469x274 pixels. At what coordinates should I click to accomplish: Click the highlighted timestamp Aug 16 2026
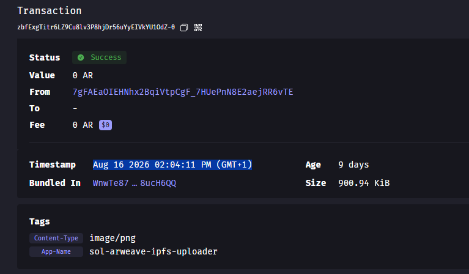(172, 165)
